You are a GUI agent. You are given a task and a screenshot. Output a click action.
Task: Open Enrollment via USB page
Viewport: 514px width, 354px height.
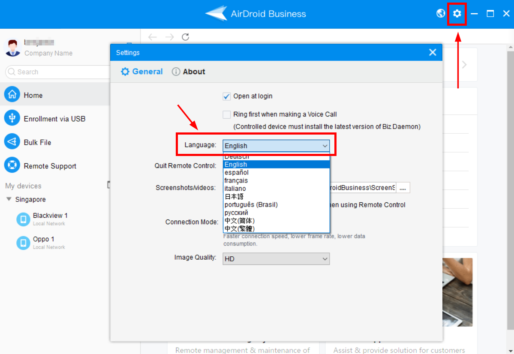click(x=55, y=118)
